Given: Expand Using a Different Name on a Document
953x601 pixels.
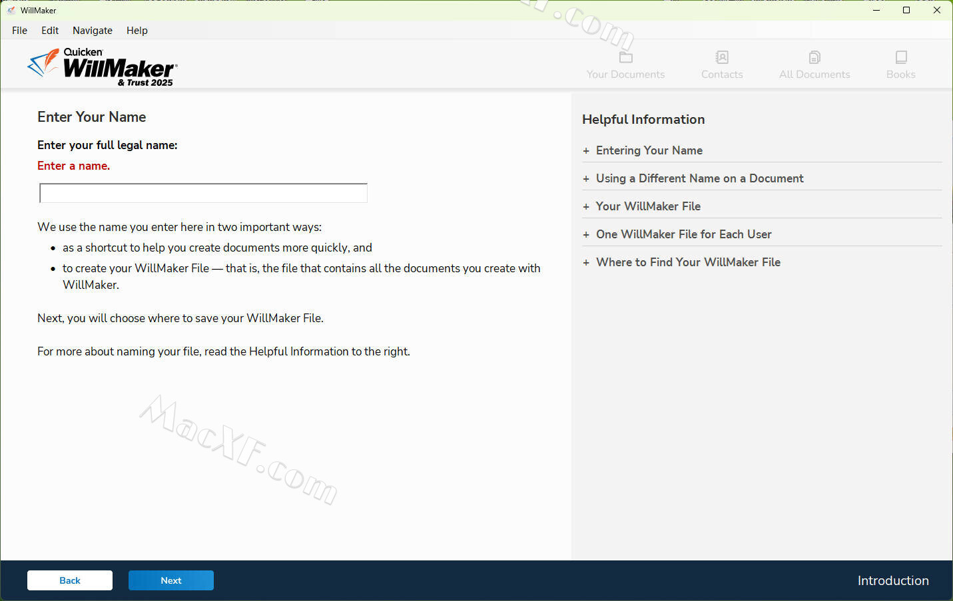Looking at the screenshot, I should [x=699, y=178].
